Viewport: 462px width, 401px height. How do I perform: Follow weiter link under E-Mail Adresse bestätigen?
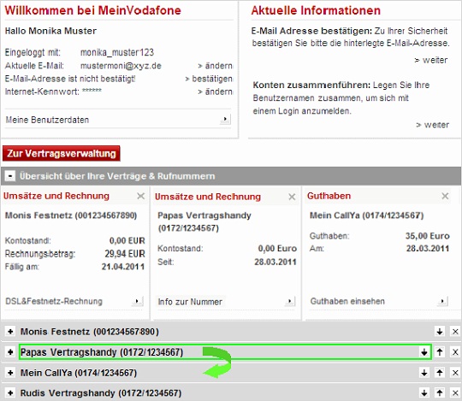point(431,60)
